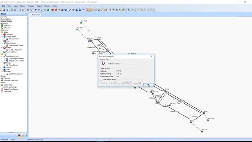252x142 pixels.
Task: Click the storage node tool icon in the toolbar
Action: [66, 10]
